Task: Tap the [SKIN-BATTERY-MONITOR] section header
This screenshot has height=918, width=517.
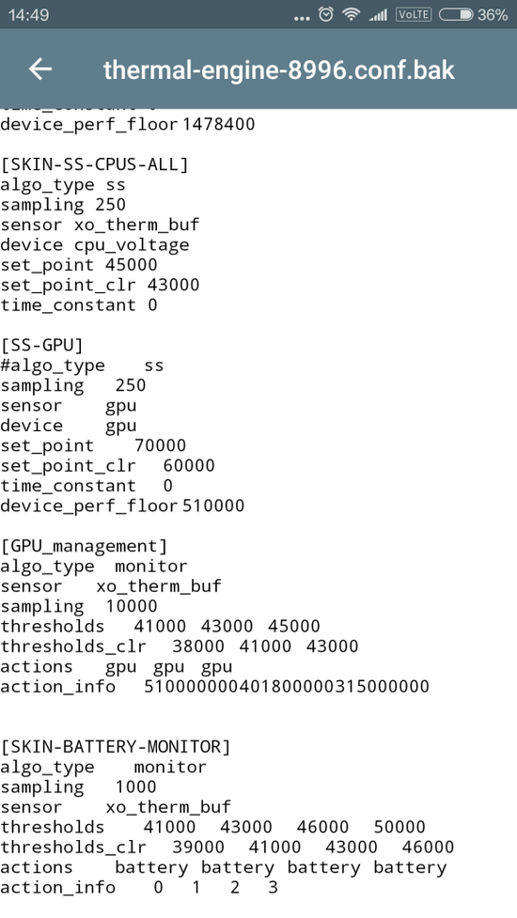Action: pos(116,747)
